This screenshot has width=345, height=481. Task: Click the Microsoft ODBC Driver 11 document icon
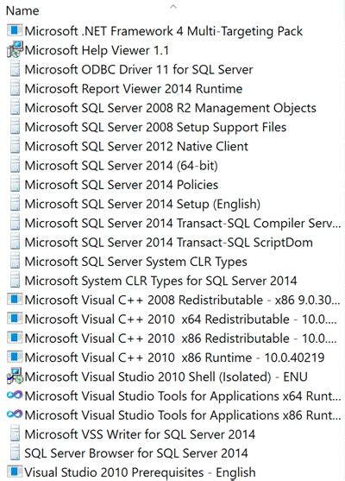[15, 69]
